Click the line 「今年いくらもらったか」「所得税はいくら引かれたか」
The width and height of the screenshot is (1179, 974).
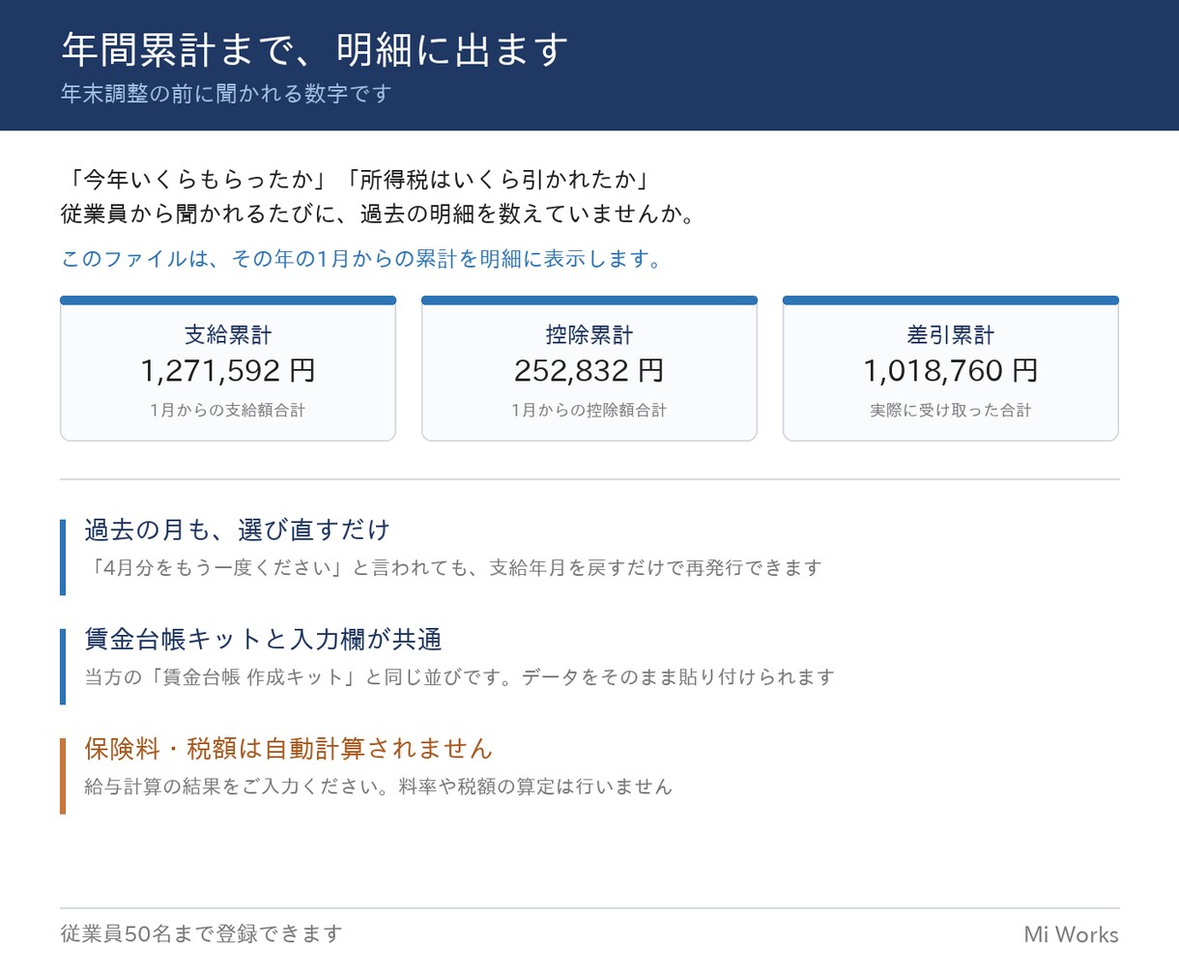[x=358, y=180]
